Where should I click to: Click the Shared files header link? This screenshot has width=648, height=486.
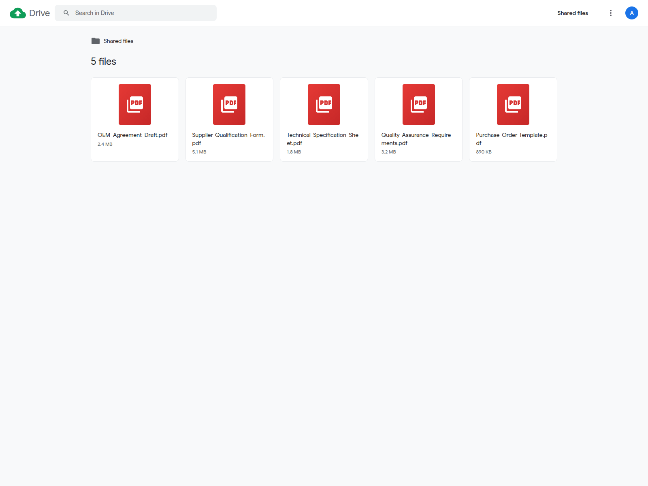[573, 13]
